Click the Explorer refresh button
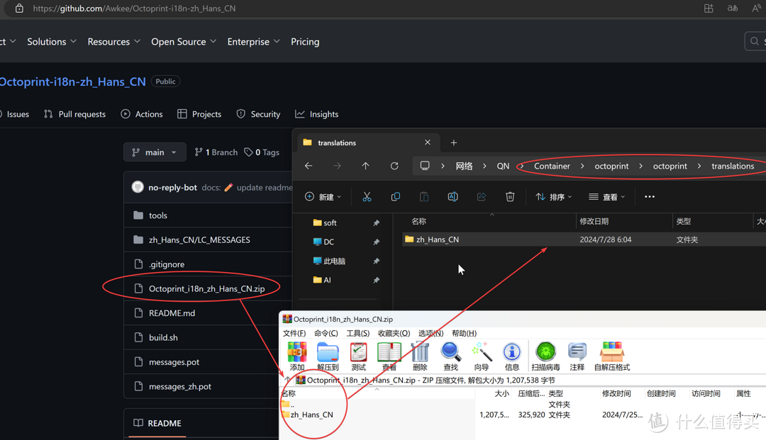The image size is (766, 440). [394, 166]
